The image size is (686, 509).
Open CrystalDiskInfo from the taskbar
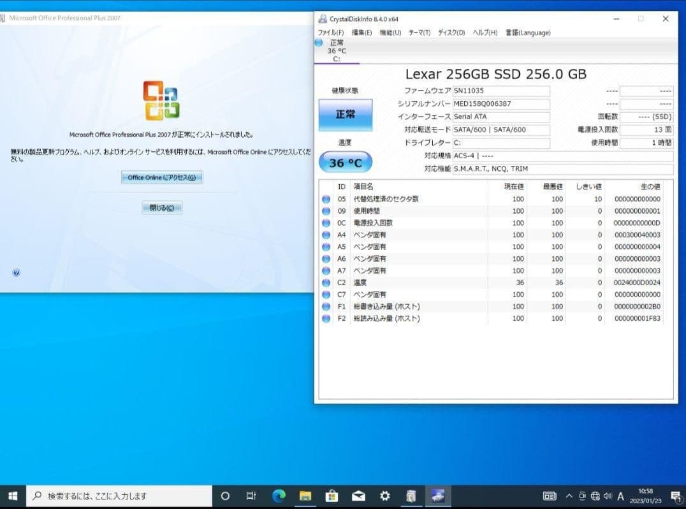coord(437,496)
